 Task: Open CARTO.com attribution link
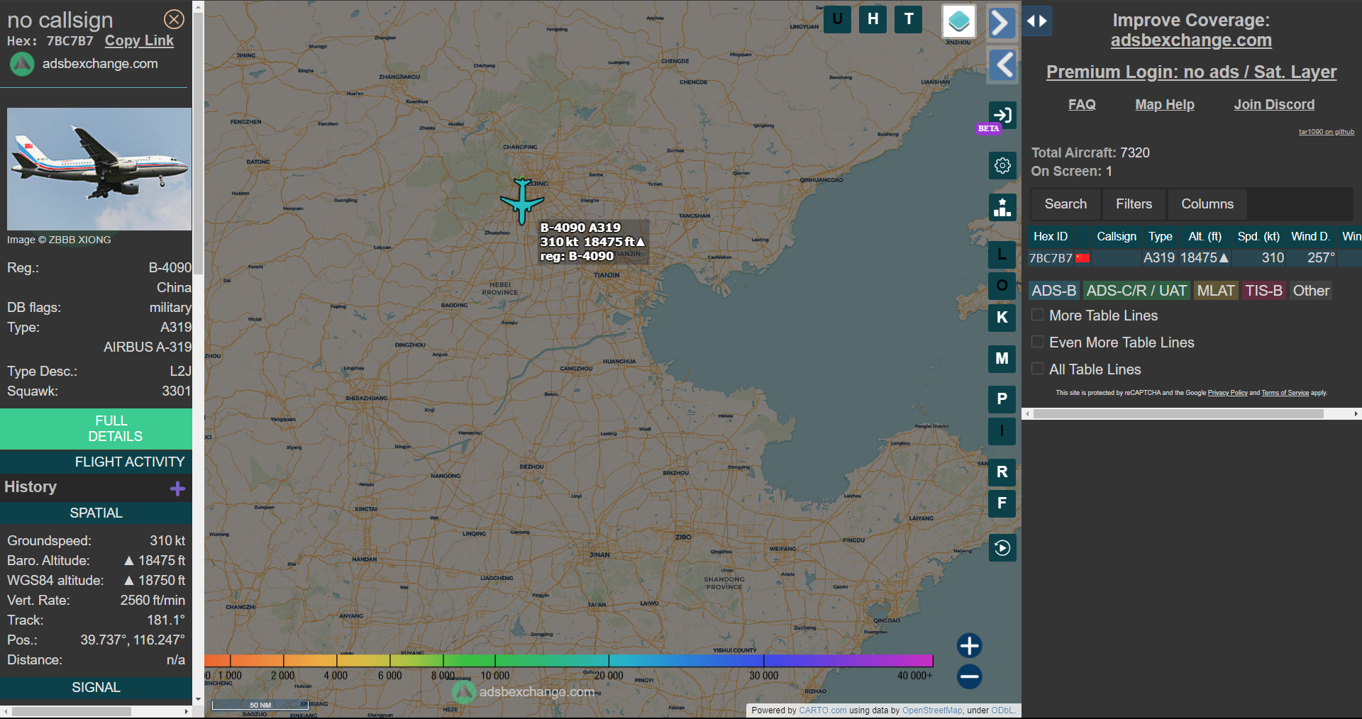pos(822,710)
